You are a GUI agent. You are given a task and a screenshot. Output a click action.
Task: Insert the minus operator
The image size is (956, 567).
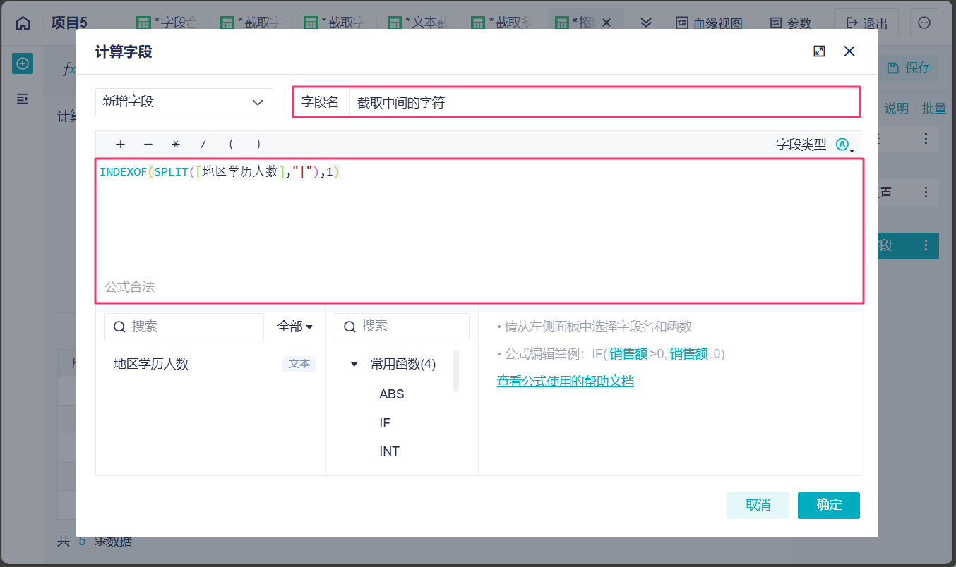point(148,145)
